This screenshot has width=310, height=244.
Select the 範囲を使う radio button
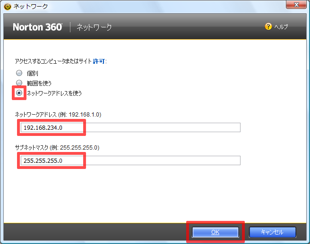point(19,83)
